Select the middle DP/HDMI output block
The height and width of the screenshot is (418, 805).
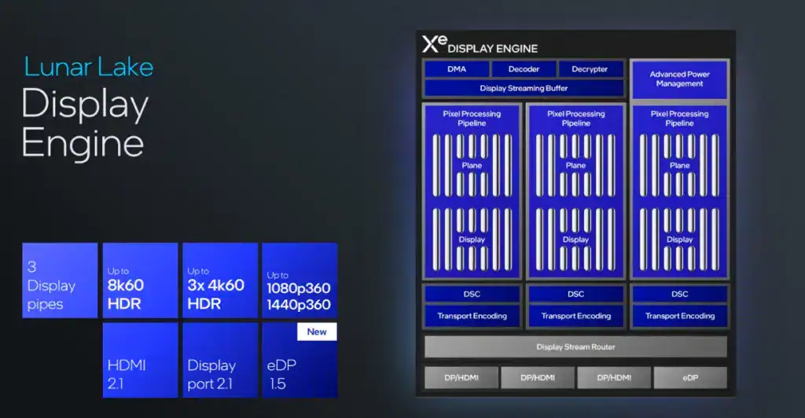[538, 377]
